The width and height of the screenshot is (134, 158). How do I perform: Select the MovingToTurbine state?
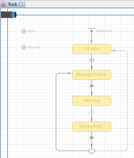(x=92, y=75)
